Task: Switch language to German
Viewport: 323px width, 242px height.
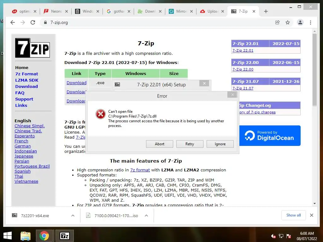Action: (x=22, y=146)
